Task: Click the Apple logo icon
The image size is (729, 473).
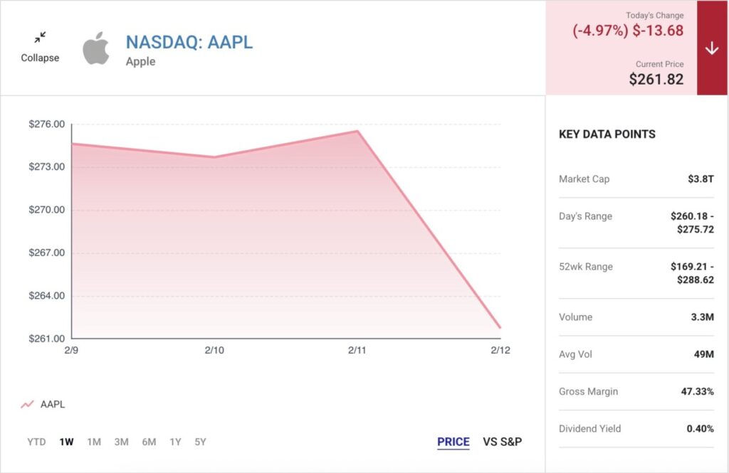Action: (x=96, y=48)
